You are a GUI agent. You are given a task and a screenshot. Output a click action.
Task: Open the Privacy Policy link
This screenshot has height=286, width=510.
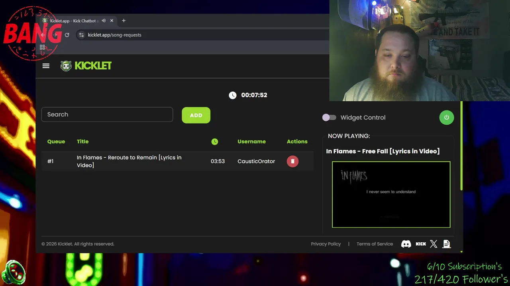pos(326,244)
